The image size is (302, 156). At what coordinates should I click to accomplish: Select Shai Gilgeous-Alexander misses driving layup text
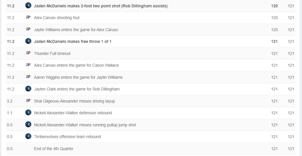(x=74, y=101)
